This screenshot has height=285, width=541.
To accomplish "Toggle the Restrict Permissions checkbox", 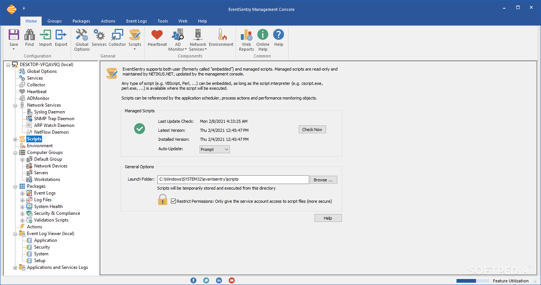I will click(x=173, y=201).
